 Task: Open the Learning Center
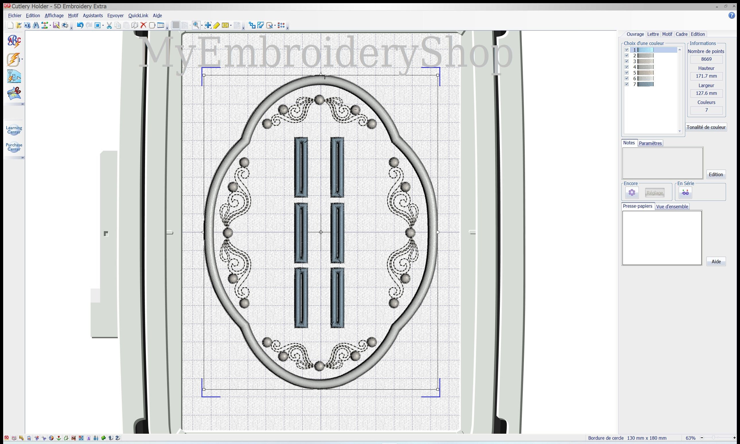13,129
